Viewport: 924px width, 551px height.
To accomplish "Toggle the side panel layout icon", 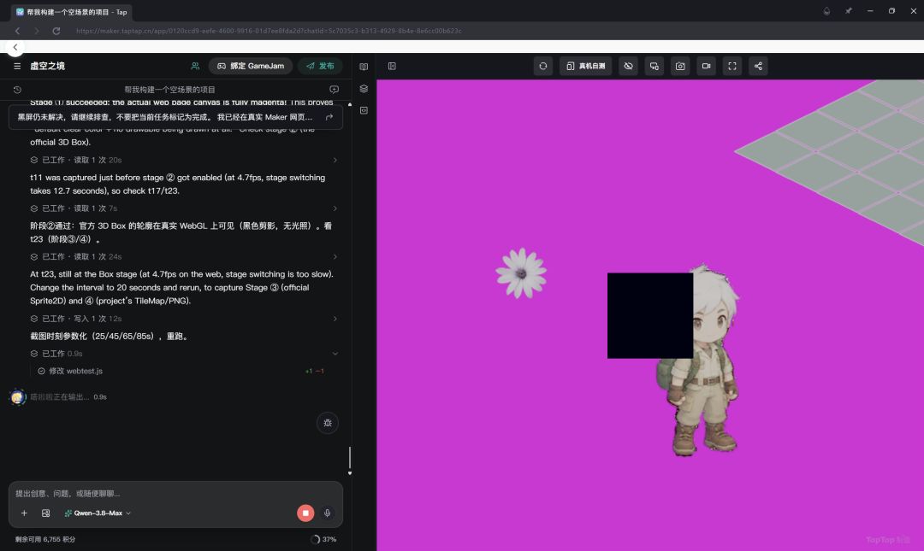I will coord(392,66).
